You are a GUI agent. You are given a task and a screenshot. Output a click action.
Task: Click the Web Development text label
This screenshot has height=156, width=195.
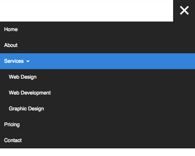click(x=30, y=93)
